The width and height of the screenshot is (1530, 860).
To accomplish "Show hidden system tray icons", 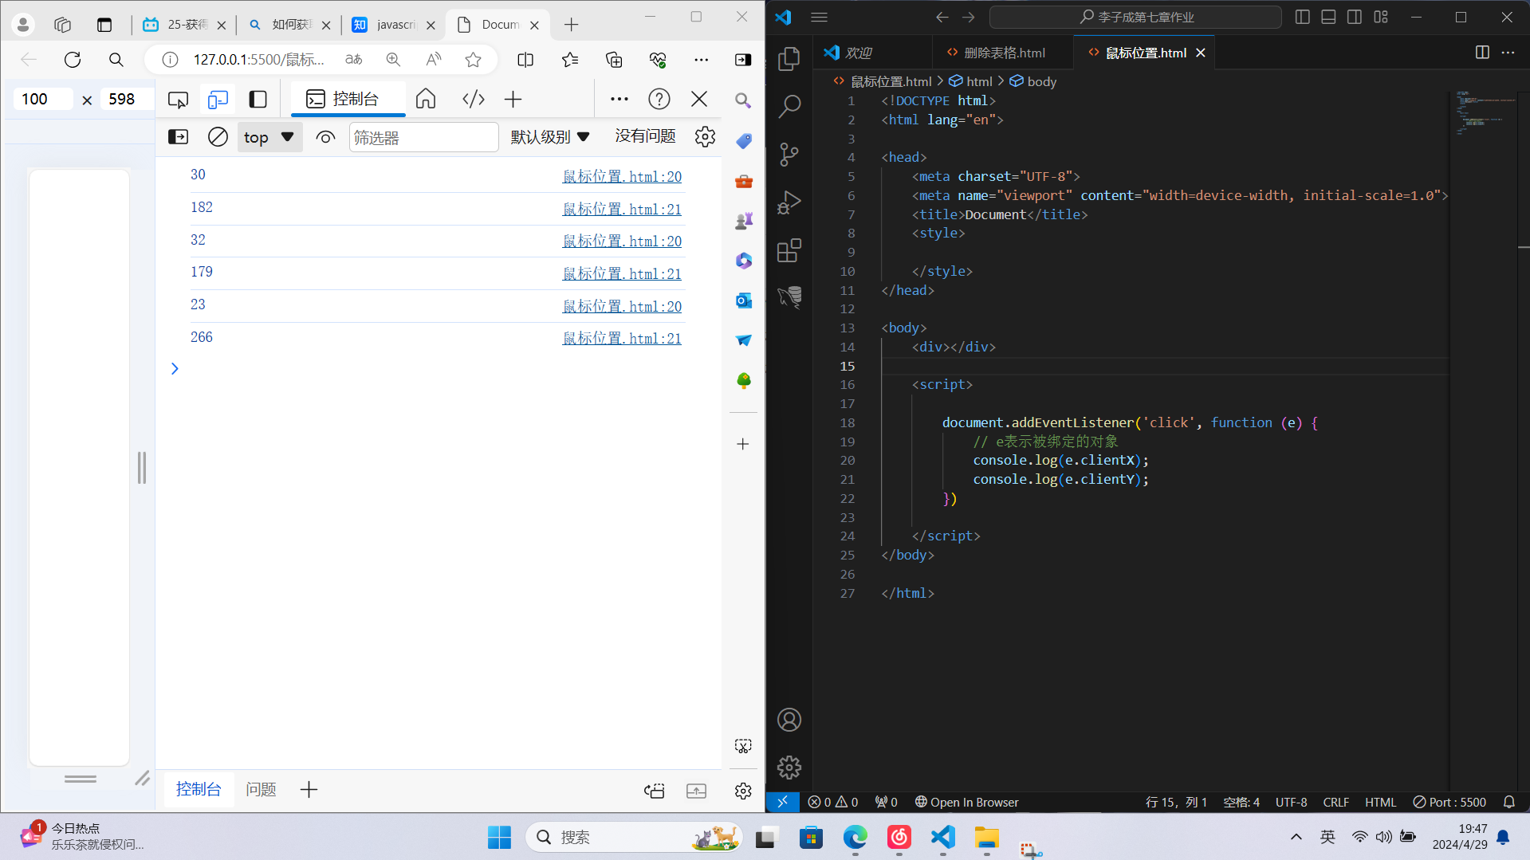I will click(x=1296, y=837).
